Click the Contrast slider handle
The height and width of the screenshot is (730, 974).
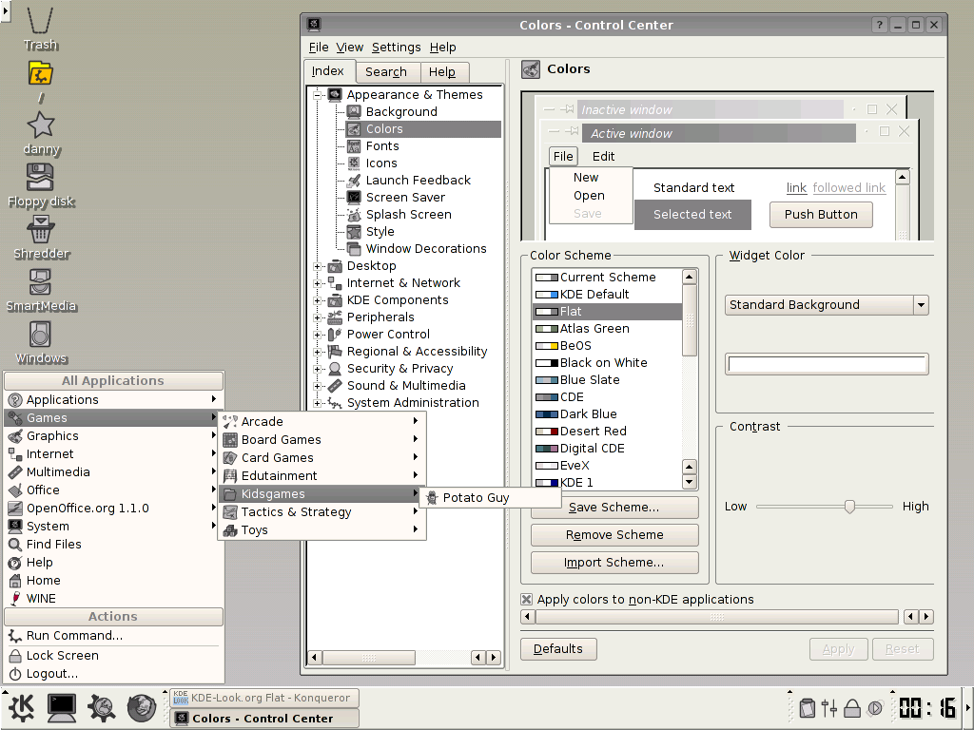[x=849, y=506]
